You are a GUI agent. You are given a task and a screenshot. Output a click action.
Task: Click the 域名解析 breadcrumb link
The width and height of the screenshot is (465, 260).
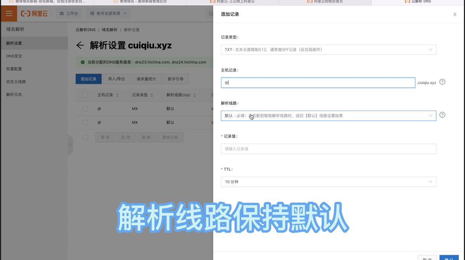pos(110,30)
